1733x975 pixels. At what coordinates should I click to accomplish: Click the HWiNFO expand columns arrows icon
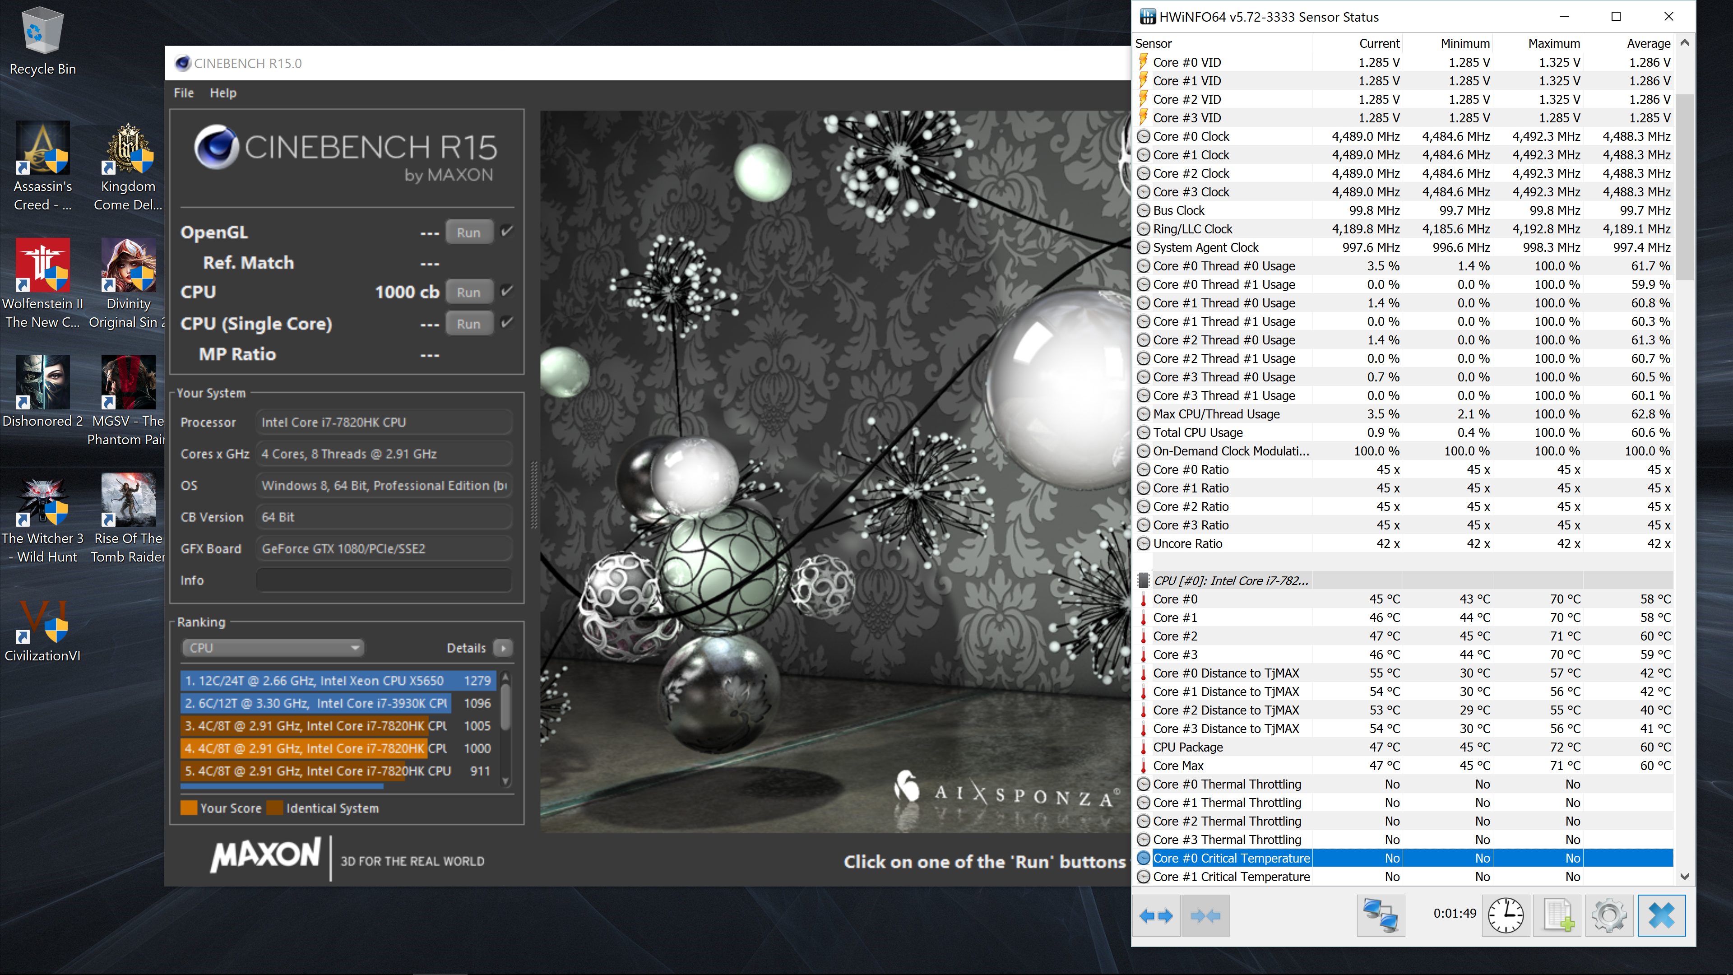[x=1156, y=916]
